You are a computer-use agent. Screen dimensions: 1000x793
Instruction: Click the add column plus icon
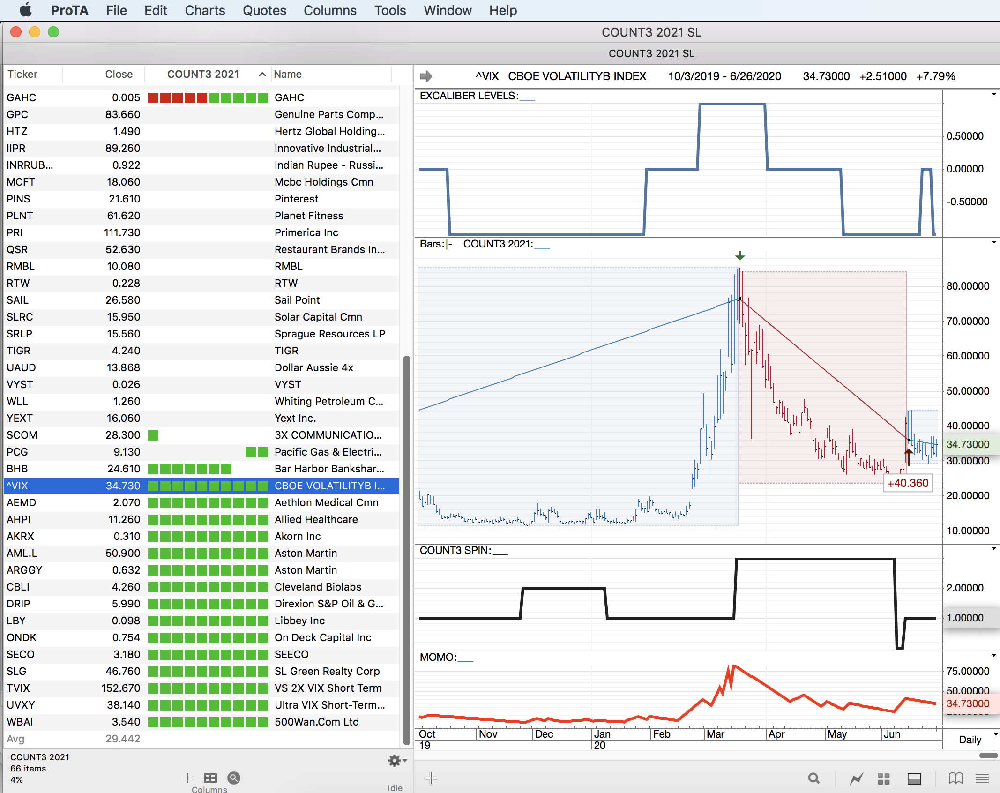pyautogui.click(x=187, y=778)
